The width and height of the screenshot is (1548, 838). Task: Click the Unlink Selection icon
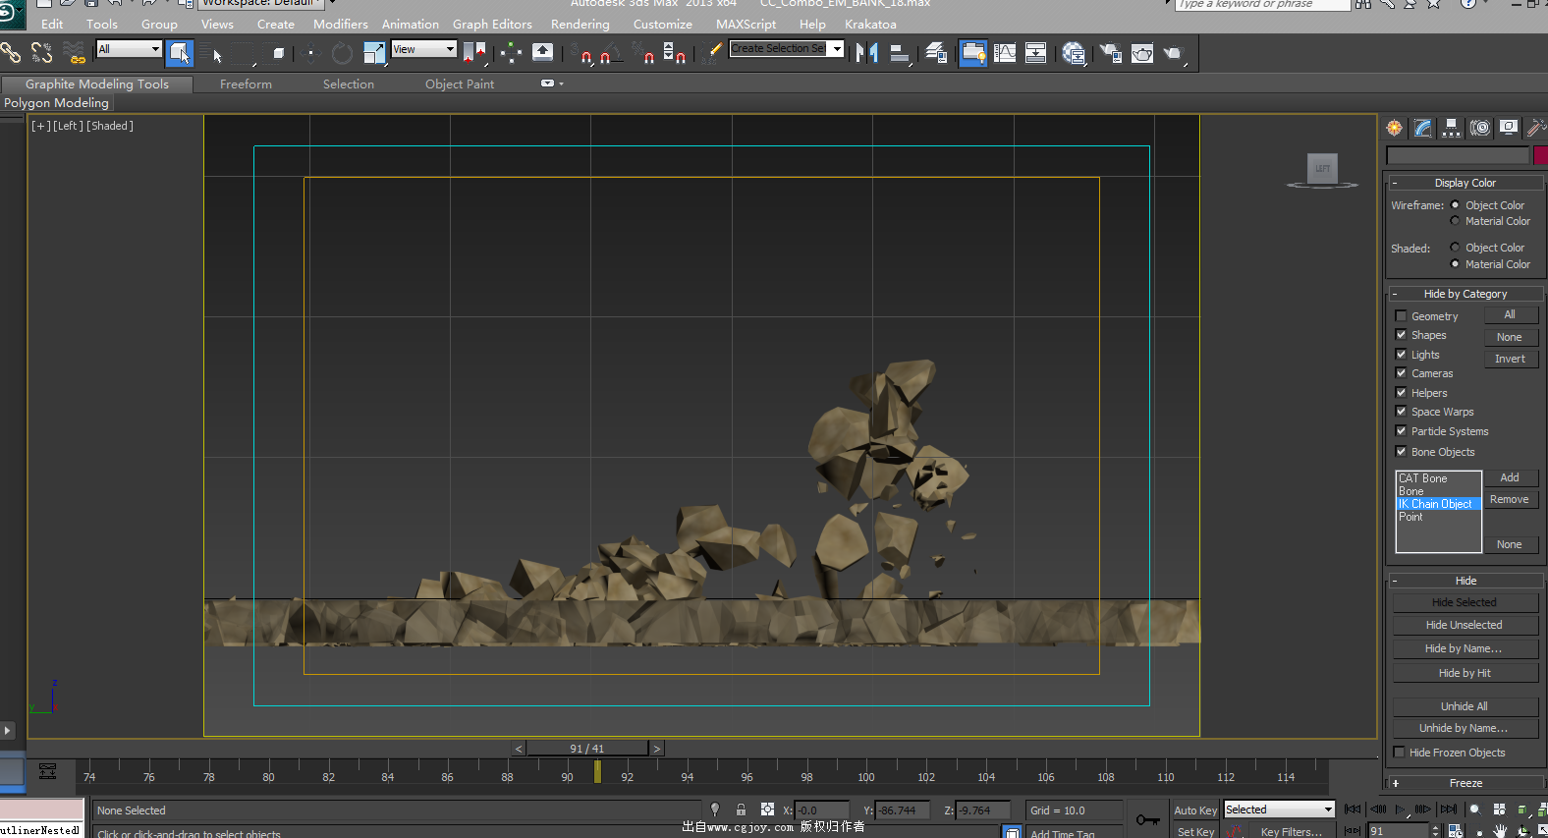point(42,52)
